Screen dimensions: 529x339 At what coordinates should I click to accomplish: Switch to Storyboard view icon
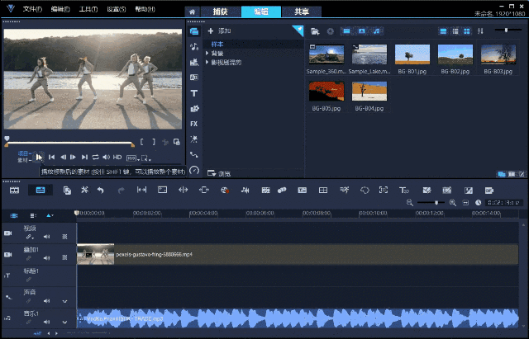(x=14, y=191)
